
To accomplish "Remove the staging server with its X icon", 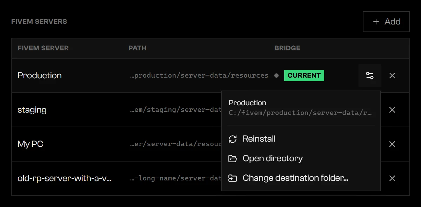I will coord(392,110).
